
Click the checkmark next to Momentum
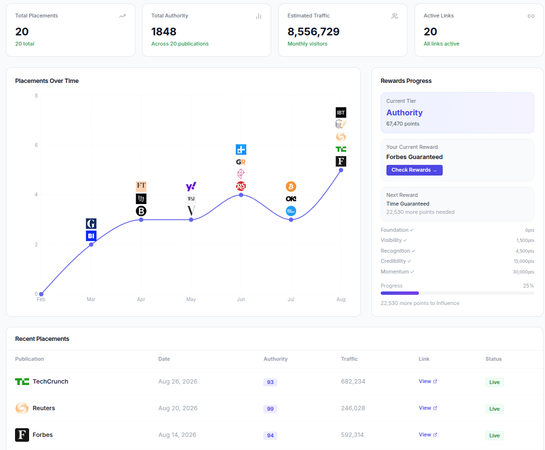click(411, 272)
